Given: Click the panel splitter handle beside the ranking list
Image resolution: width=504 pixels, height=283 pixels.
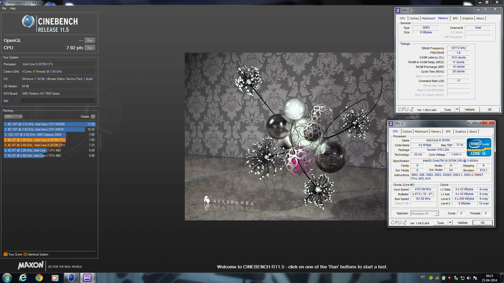Looking at the screenshot, I should (101, 141).
